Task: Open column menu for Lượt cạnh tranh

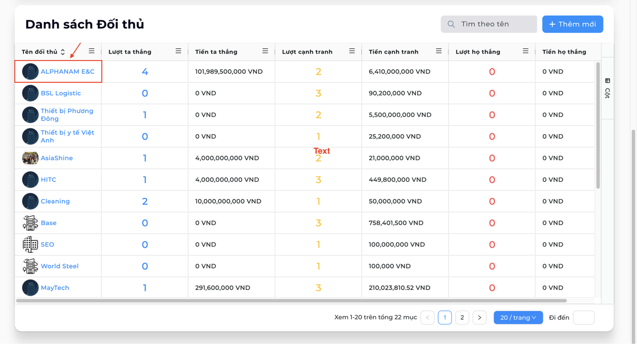Action: point(352,51)
